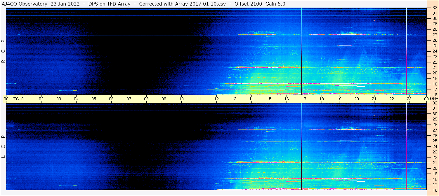Click the 'MHz' label on time axis
This screenshot has height=196, width=439.
pos(434,99)
